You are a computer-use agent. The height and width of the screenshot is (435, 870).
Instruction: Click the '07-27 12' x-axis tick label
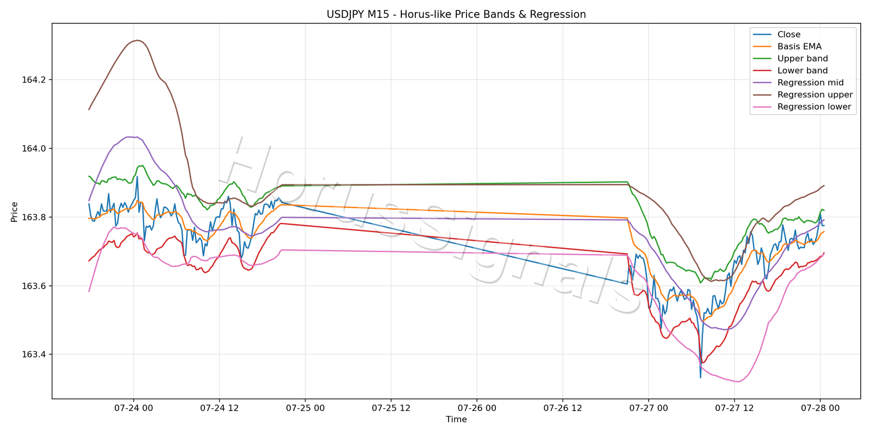click(734, 408)
